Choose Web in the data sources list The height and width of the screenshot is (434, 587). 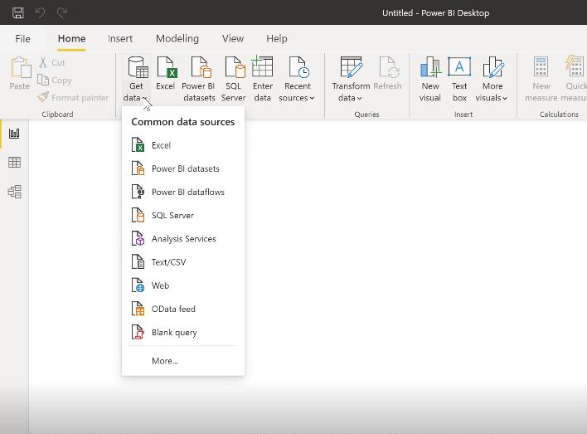[x=160, y=285]
